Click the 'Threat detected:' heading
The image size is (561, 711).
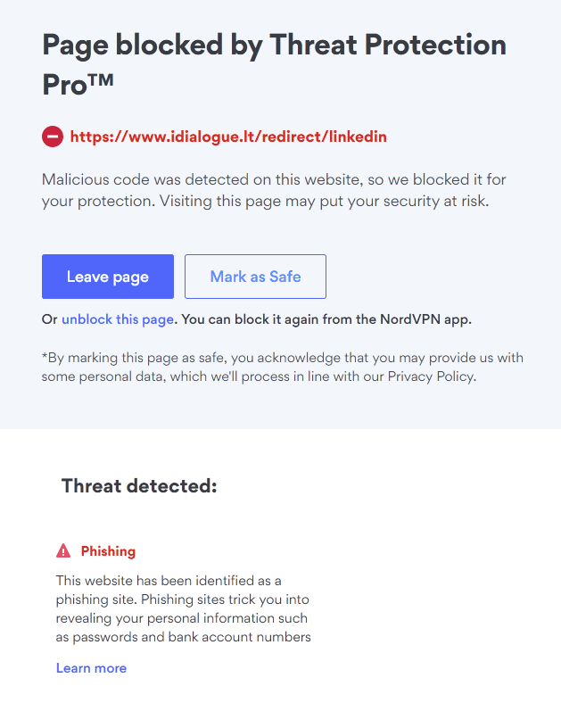click(139, 486)
